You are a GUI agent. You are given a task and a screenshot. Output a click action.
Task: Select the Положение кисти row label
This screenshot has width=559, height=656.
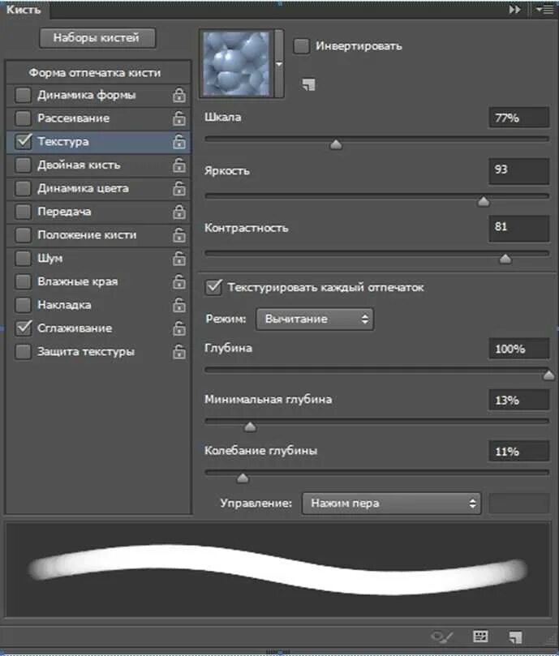pyautogui.click(x=87, y=235)
